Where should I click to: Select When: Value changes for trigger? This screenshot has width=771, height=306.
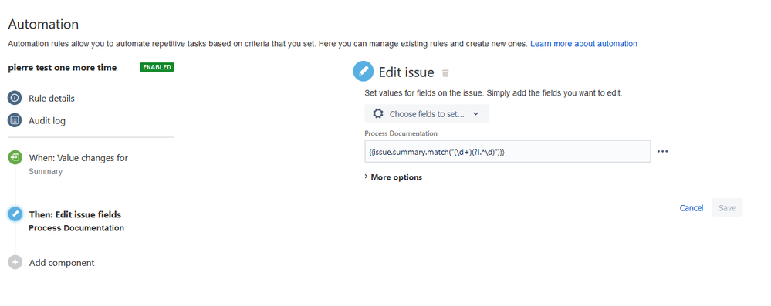tap(79, 158)
